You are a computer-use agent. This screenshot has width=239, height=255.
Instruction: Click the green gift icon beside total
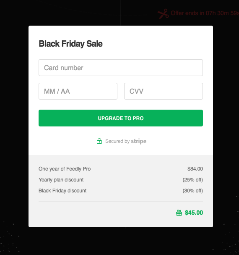point(179,213)
